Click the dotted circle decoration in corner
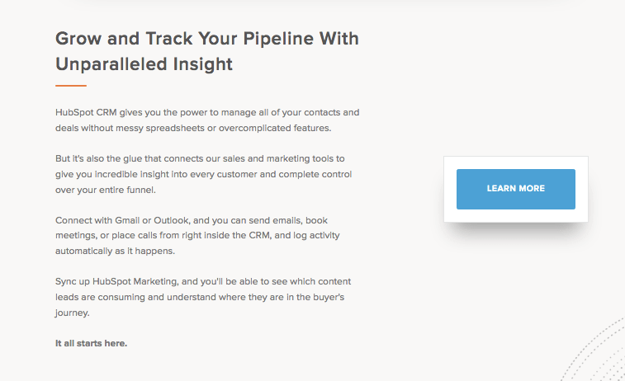The width and height of the screenshot is (625, 381). click(594, 350)
